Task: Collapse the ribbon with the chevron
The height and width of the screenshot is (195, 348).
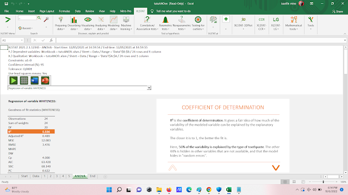Action: (x=345, y=34)
